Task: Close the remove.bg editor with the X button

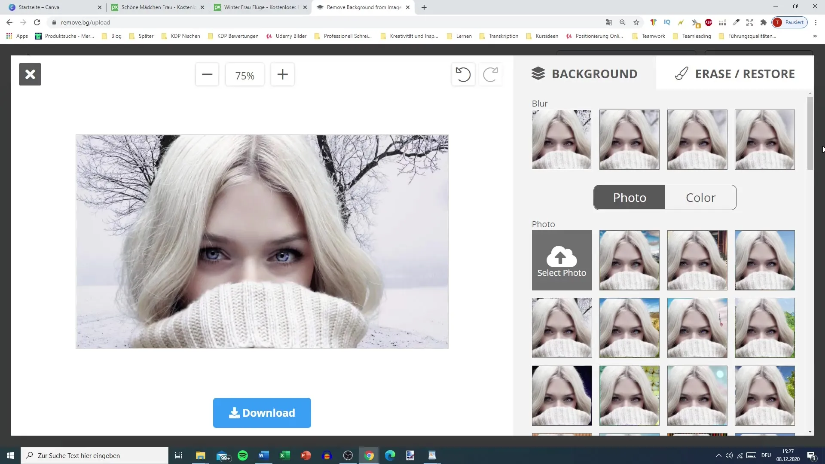Action: (30, 74)
